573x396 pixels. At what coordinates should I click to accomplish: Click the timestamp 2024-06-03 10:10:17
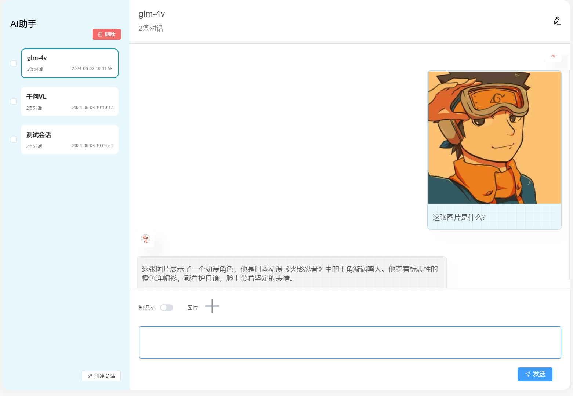pyautogui.click(x=93, y=108)
